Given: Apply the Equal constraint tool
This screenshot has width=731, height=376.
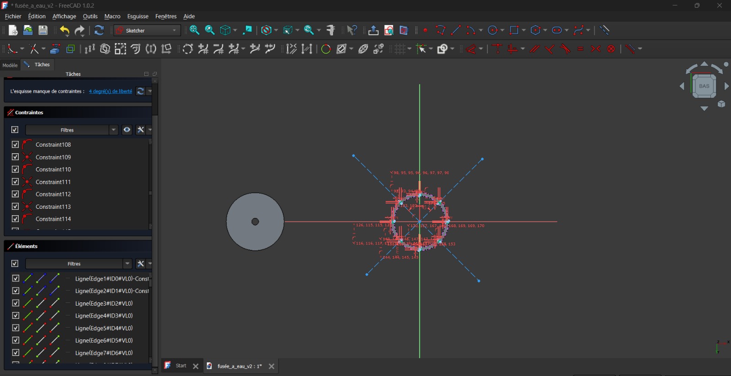Looking at the screenshot, I should click(x=580, y=49).
